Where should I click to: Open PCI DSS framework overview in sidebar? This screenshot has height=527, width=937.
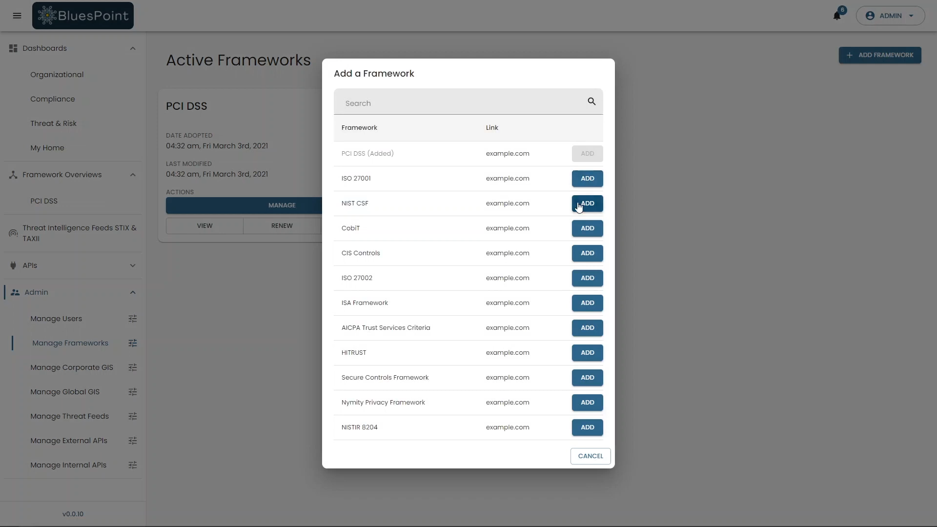44,201
